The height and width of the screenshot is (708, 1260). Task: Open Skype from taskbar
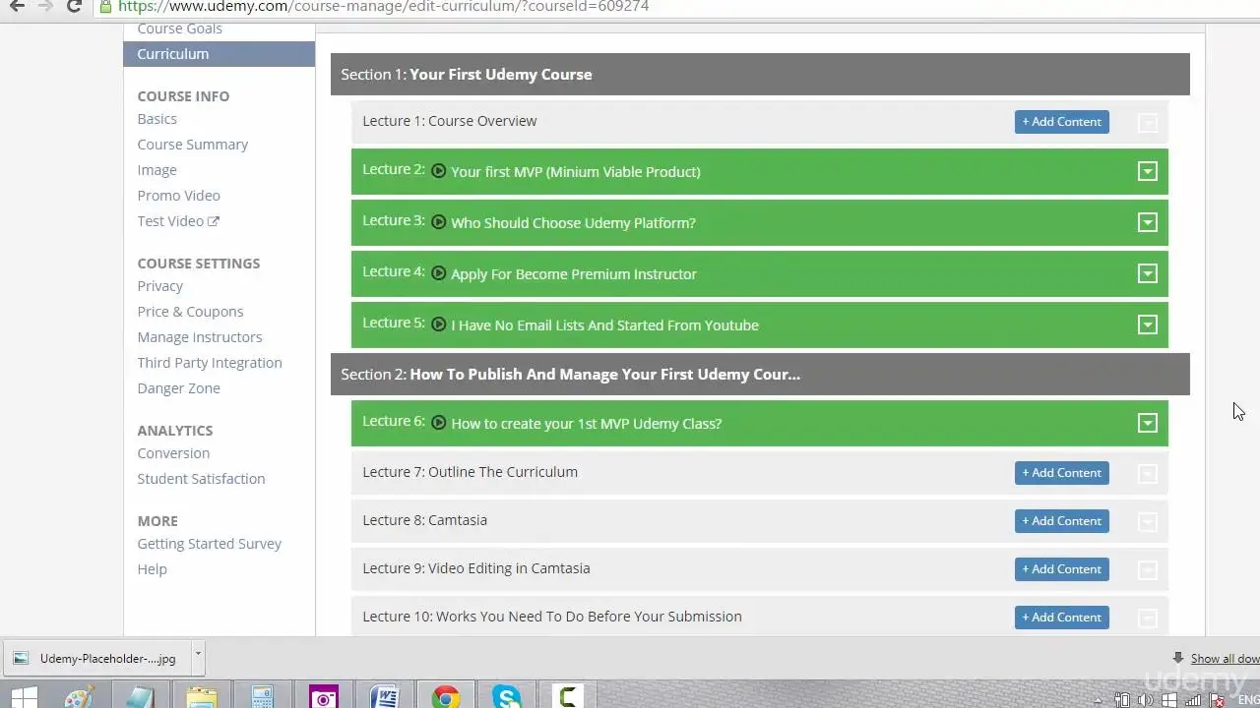[506, 697]
